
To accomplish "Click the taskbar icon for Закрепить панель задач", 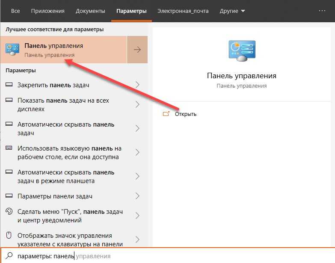I will 9,85.
